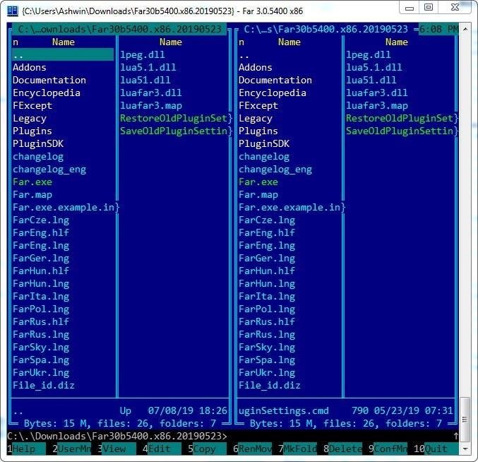Select Plugins folder in right panel
Screen dimensions: 478x462
pos(258,131)
